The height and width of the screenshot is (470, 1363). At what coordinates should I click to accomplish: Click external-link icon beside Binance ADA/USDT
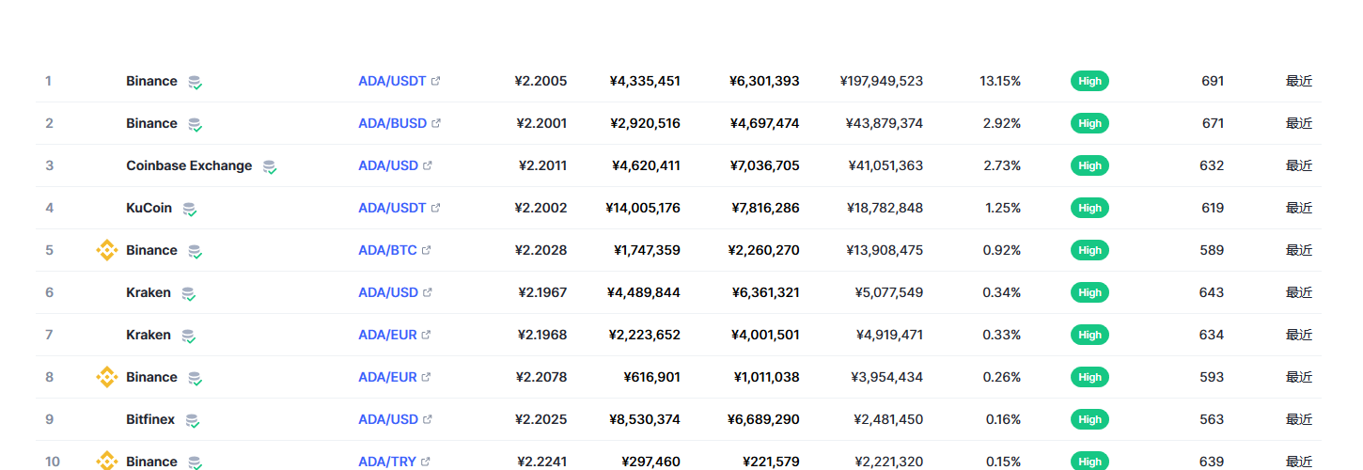point(435,81)
